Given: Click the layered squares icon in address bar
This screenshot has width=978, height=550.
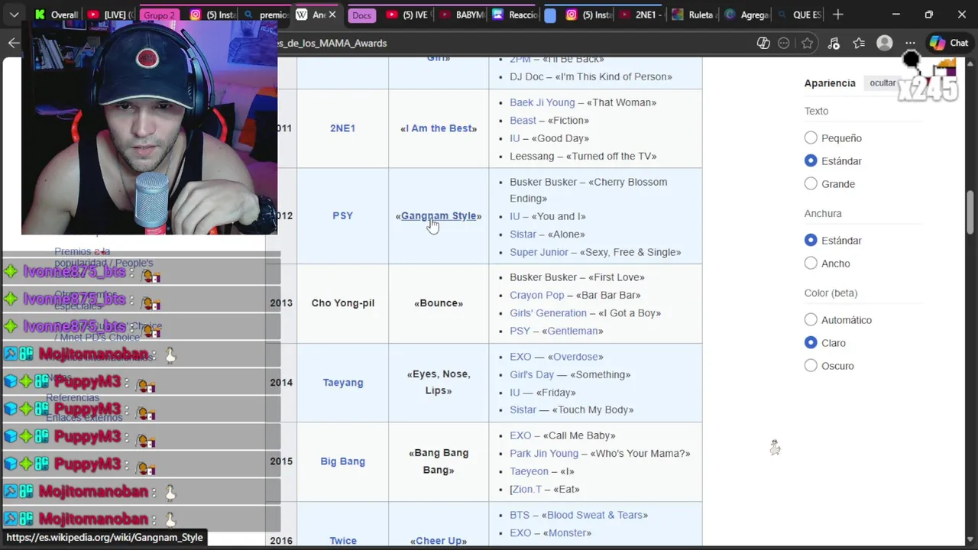Looking at the screenshot, I should click(x=763, y=43).
